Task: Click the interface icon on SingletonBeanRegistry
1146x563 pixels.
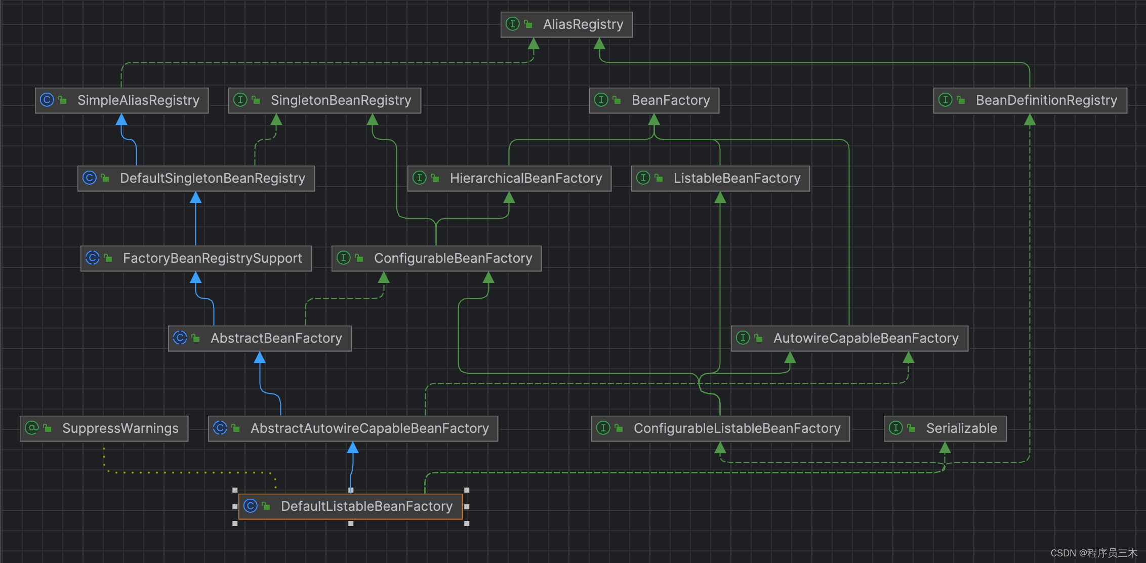Action: [240, 100]
